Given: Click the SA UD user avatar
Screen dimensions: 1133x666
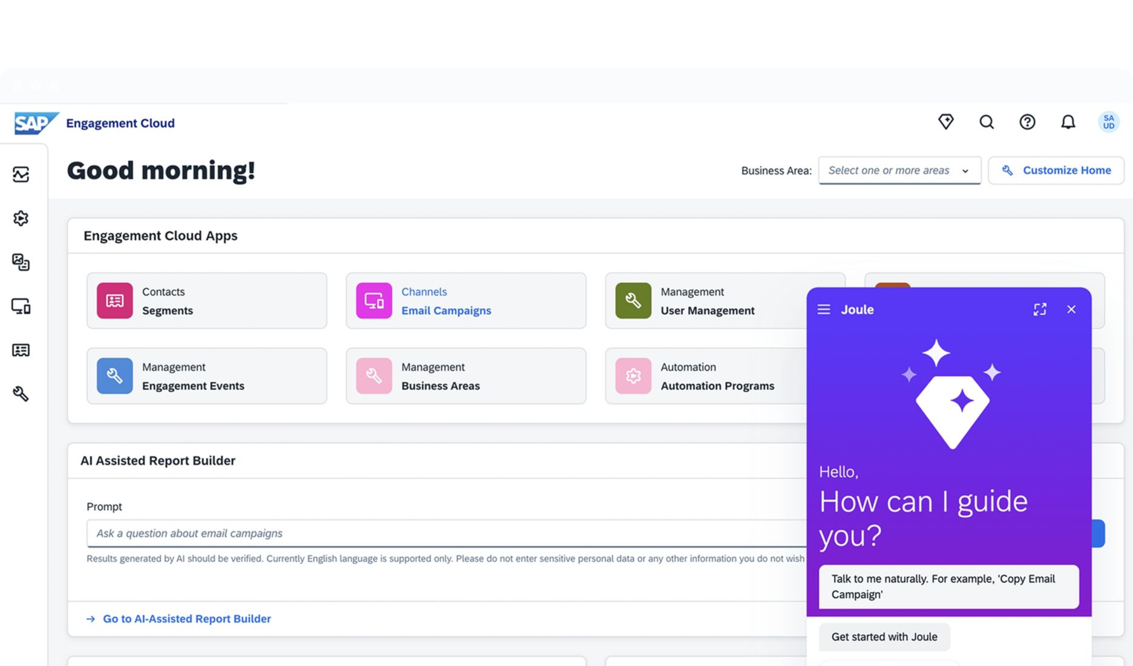Looking at the screenshot, I should [x=1108, y=122].
